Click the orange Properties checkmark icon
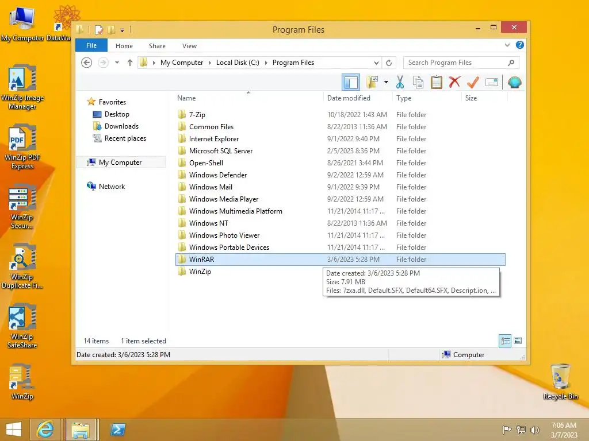The width and height of the screenshot is (589, 441). pos(473,82)
